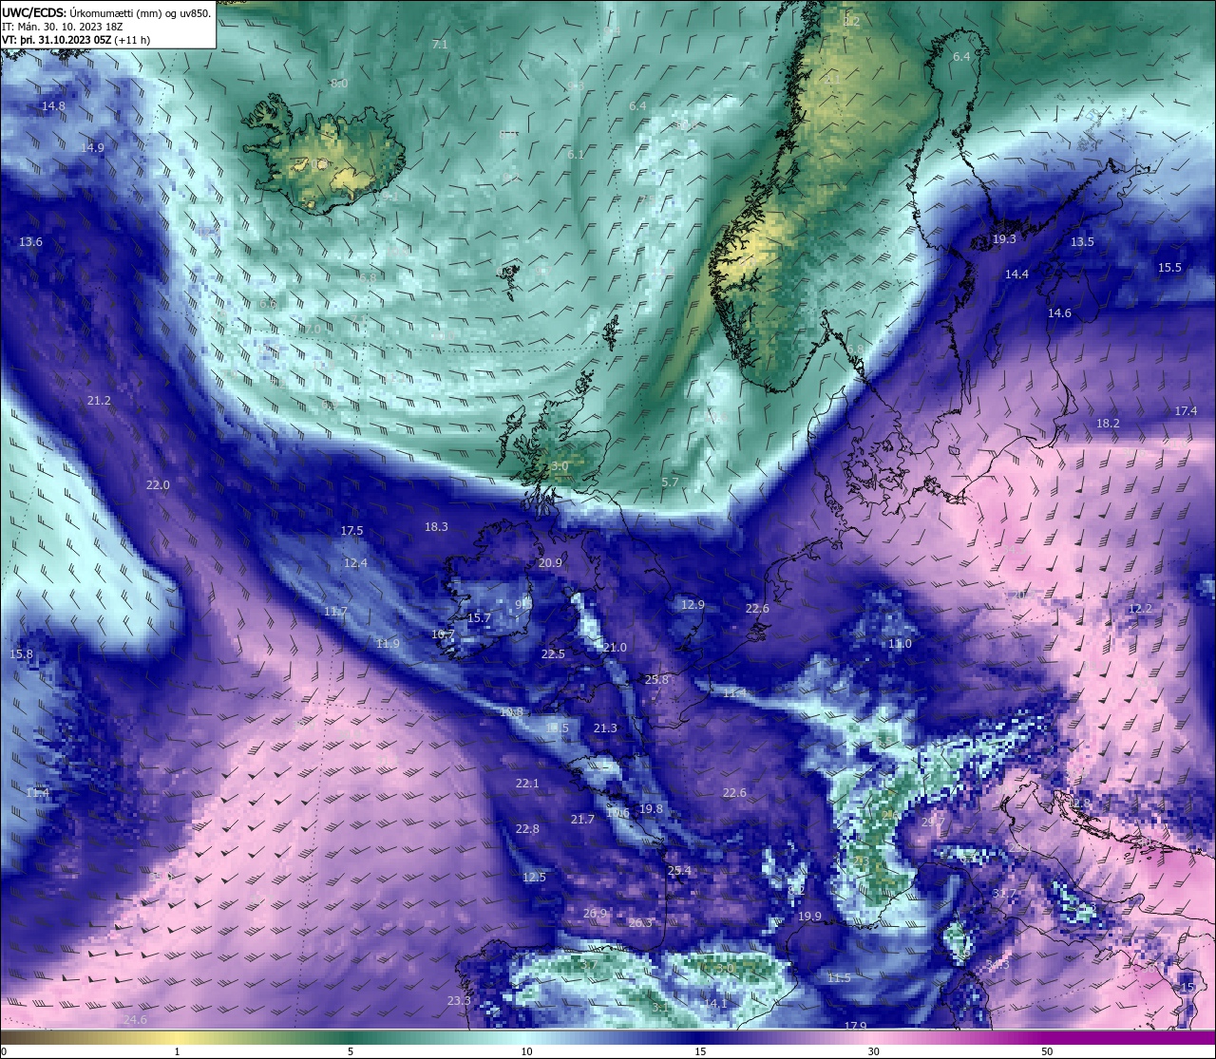Click the title text 'UWC/ECDS: Úrkomumætti (mm) og uv850.'

coord(106,12)
